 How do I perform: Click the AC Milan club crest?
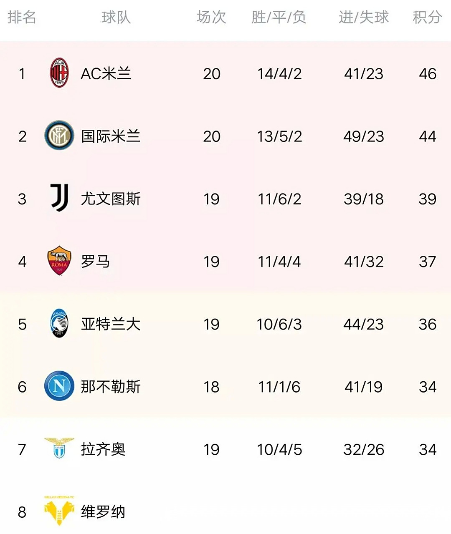59,73
